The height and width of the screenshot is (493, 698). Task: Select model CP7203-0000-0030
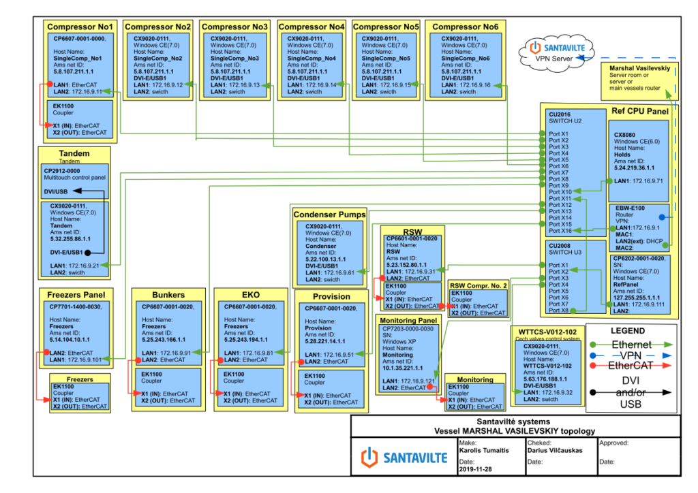click(408, 329)
